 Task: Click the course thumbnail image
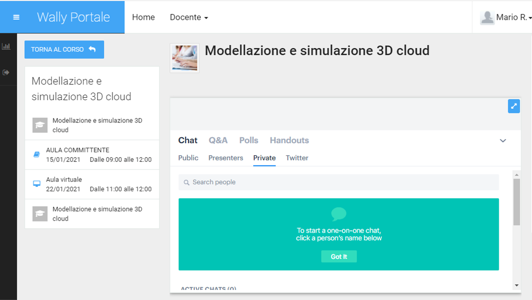185,58
